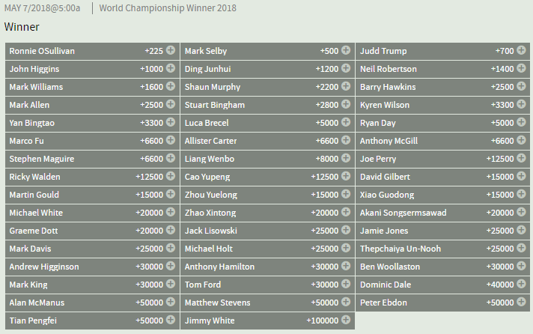
Task: Click the Winner market heading
Action: point(22,27)
